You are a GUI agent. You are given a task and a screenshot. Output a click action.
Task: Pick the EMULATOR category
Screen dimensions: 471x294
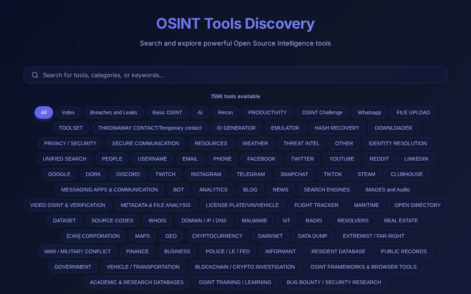coord(285,128)
